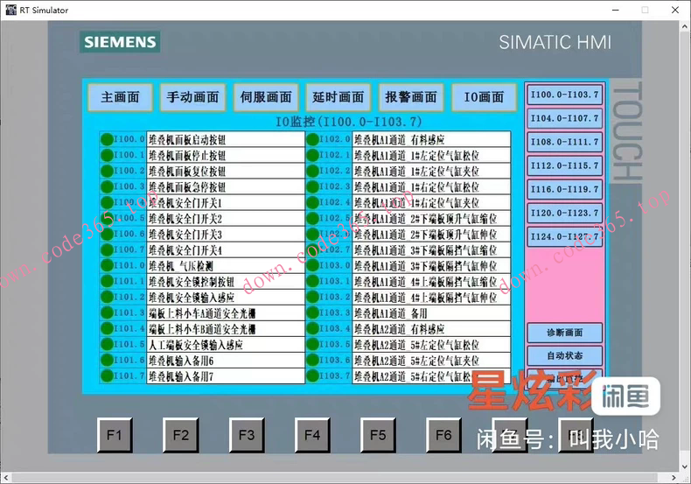Click the F4 function key
This screenshot has height=484, width=691.
(x=312, y=436)
